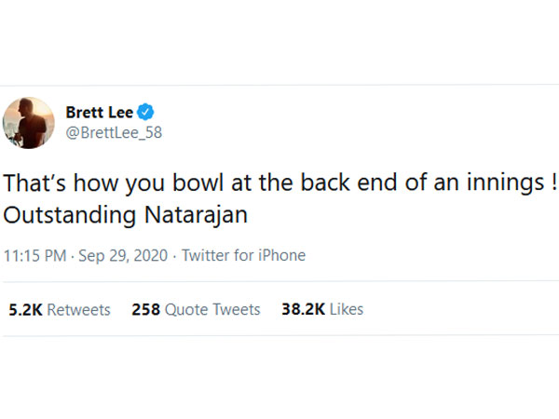Click the exclamation mark ending the first line

click(552, 182)
